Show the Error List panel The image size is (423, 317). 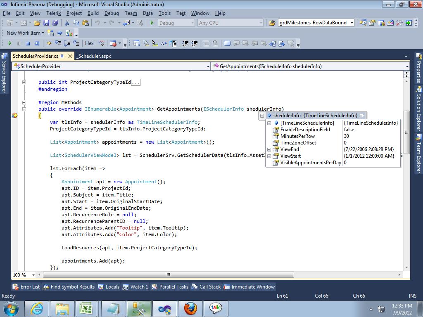click(x=26, y=287)
